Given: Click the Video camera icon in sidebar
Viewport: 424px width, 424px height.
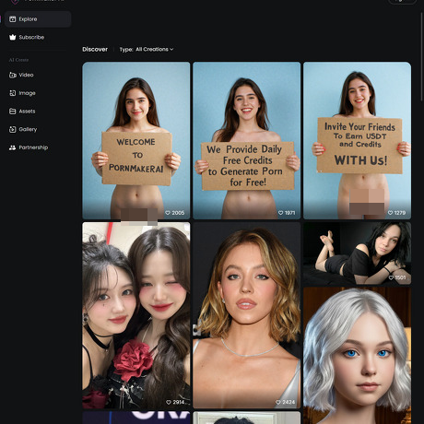Looking at the screenshot, I should tap(13, 75).
